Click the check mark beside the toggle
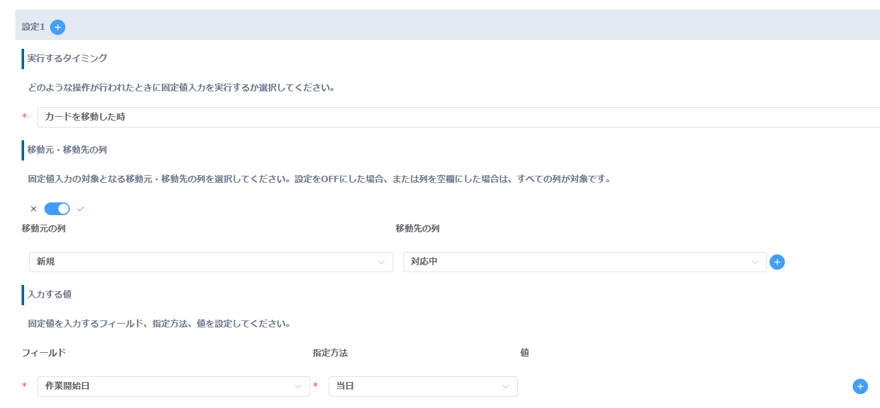Viewport: 880px width, 408px height. [x=81, y=209]
